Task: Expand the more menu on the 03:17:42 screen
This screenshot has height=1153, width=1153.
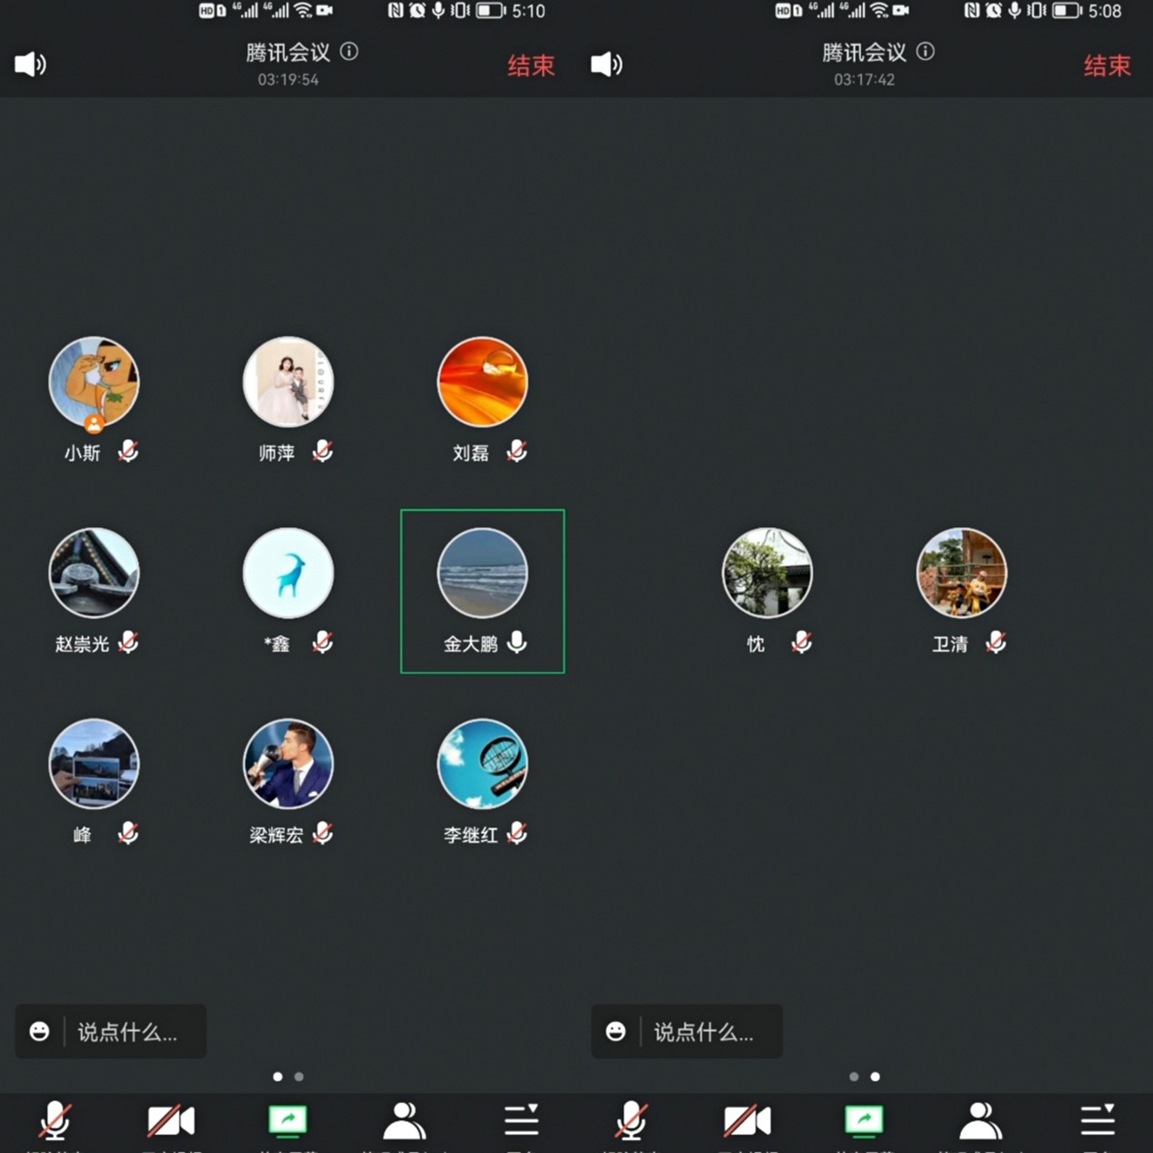Action: [x=1098, y=1120]
